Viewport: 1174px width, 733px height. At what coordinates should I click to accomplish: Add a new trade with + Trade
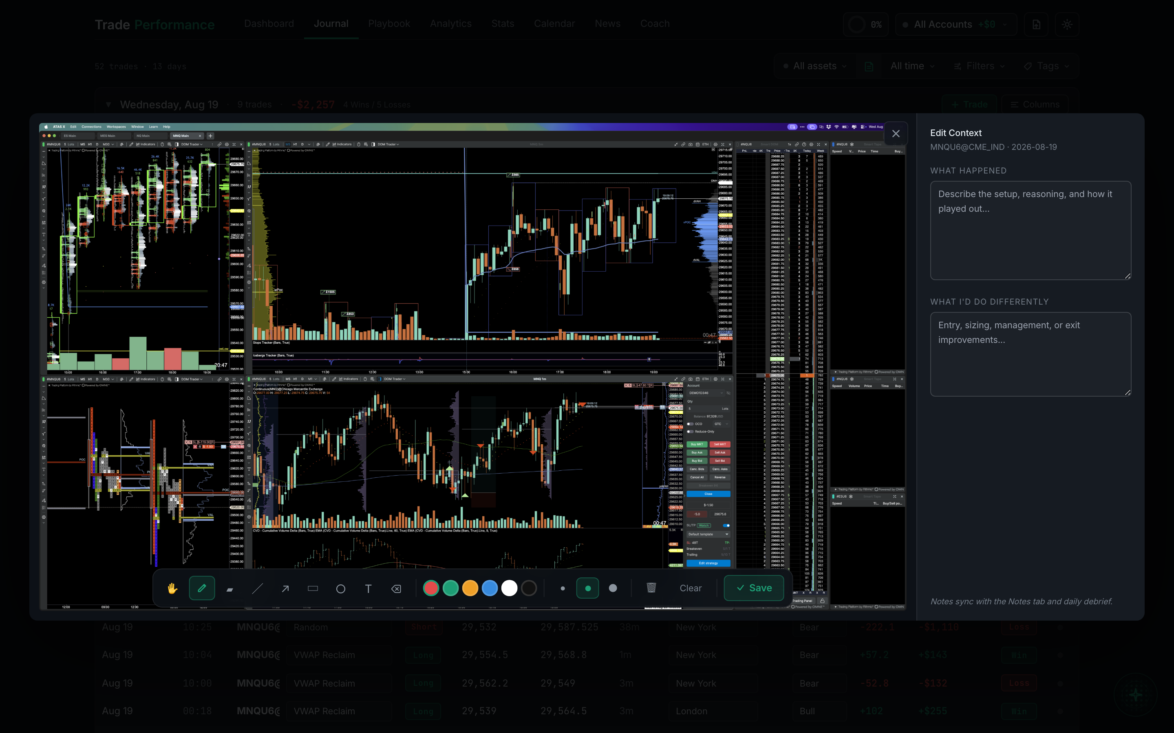coord(969,105)
